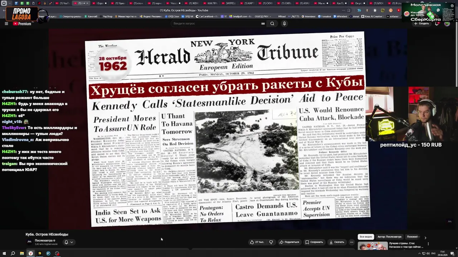Bookmark this page via address bar icon
The image size is (458, 257).
(349, 10)
